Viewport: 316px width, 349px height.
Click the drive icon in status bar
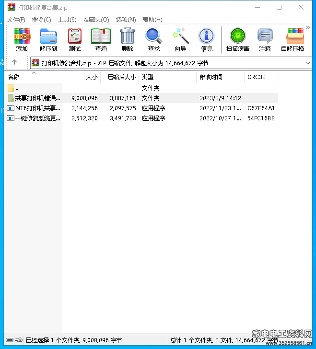point(10,340)
